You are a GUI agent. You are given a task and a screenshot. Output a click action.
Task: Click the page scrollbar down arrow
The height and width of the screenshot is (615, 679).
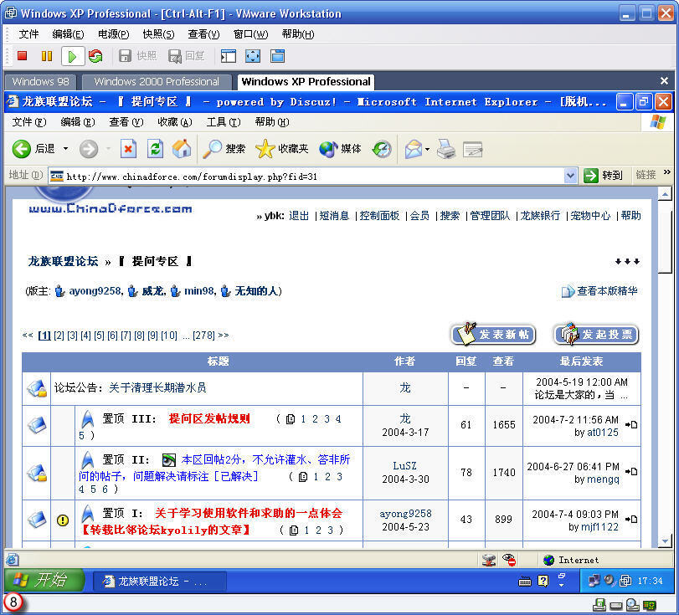pos(665,541)
